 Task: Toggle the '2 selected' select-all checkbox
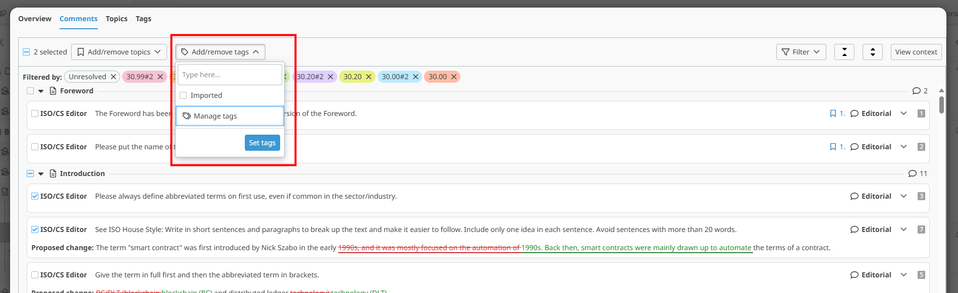point(27,52)
